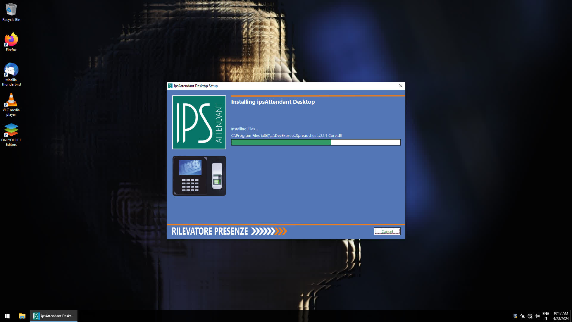Click the fingerprint reader device picture
Viewport: 572px width, 322px height.
[x=199, y=176]
